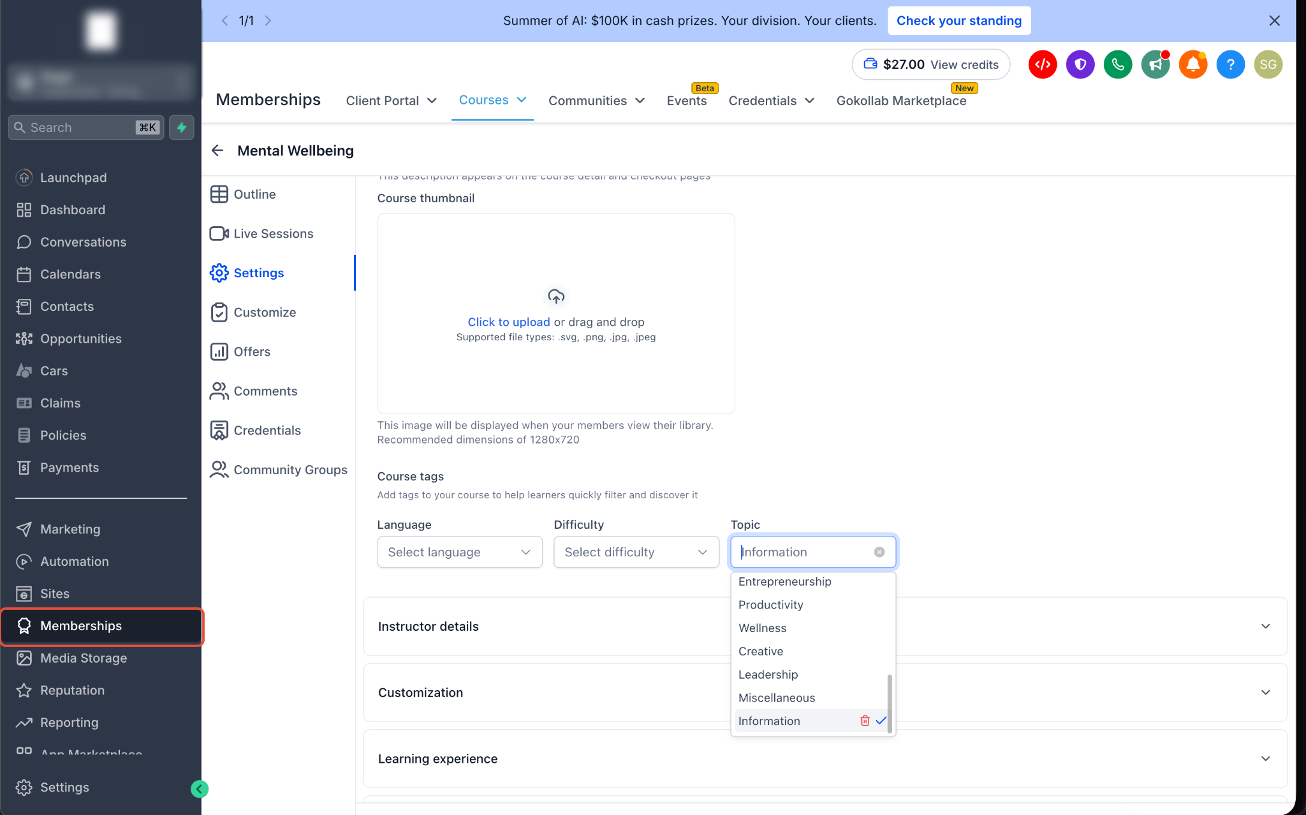The height and width of the screenshot is (815, 1306).
Task: Open the Gokollab Marketplace tab
Action: pos(901,101)
